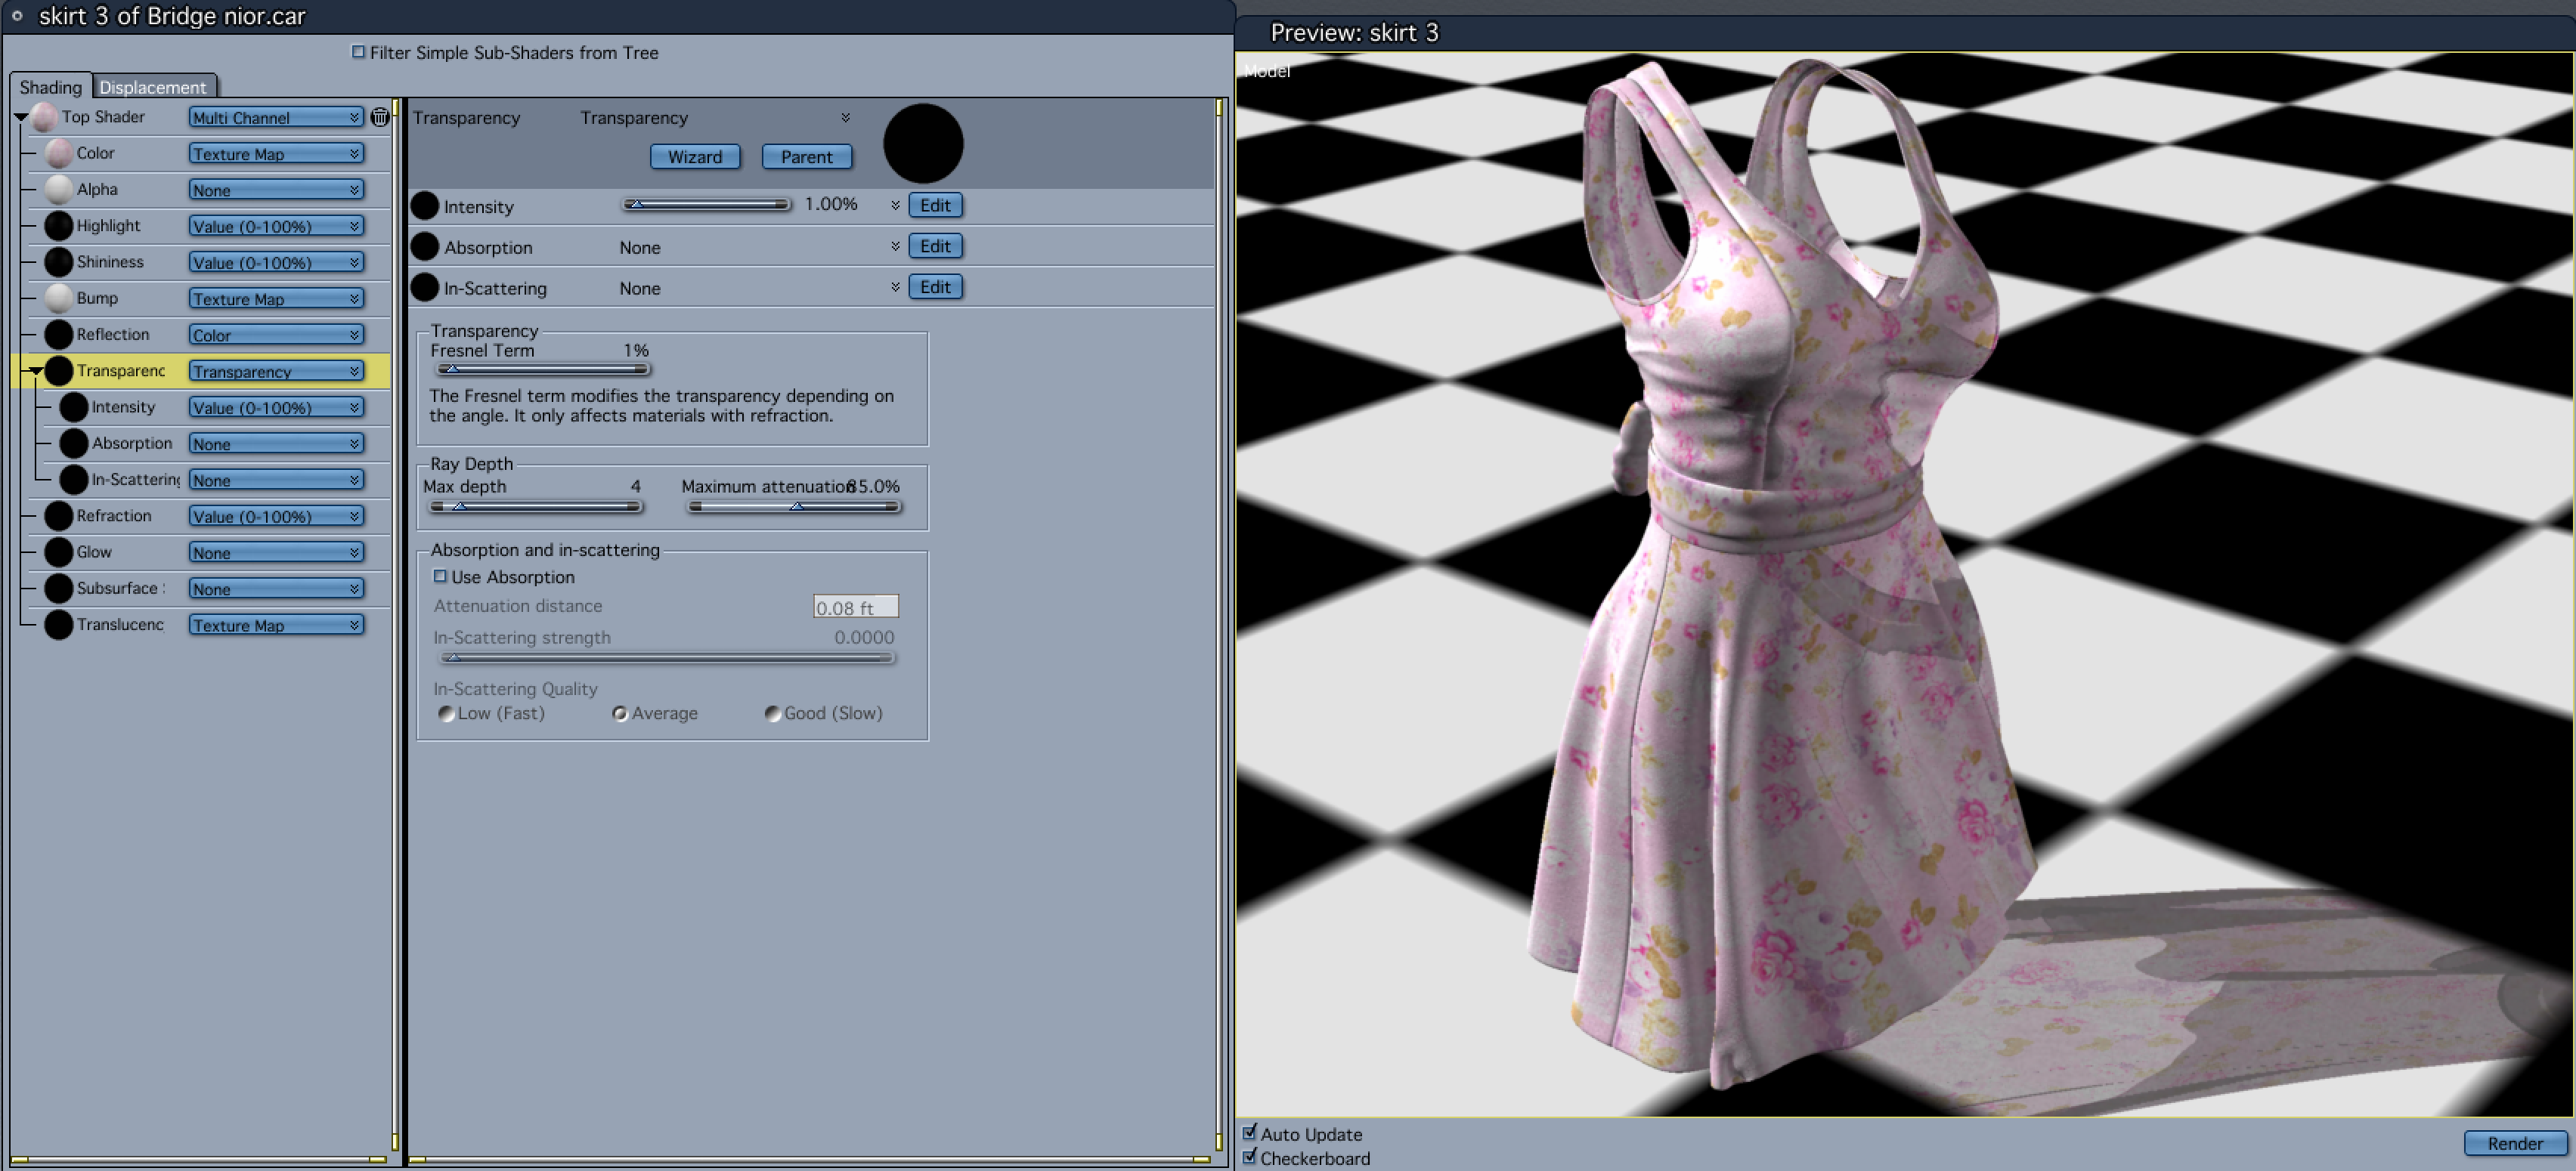Click the Bump channel preview sphere
The height and width of the screenshot is (1171, 2576).
(x=59, y=298)
